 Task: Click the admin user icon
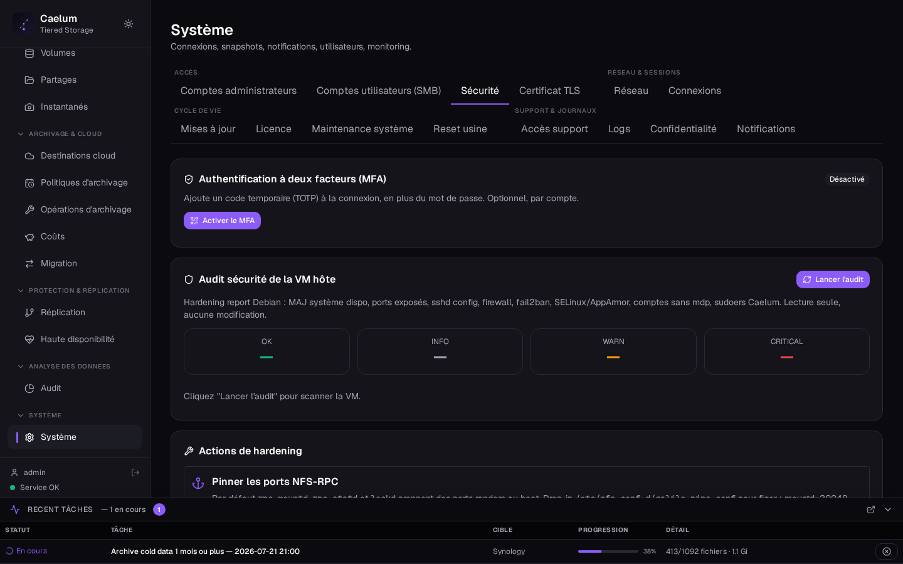pos(14,473)
